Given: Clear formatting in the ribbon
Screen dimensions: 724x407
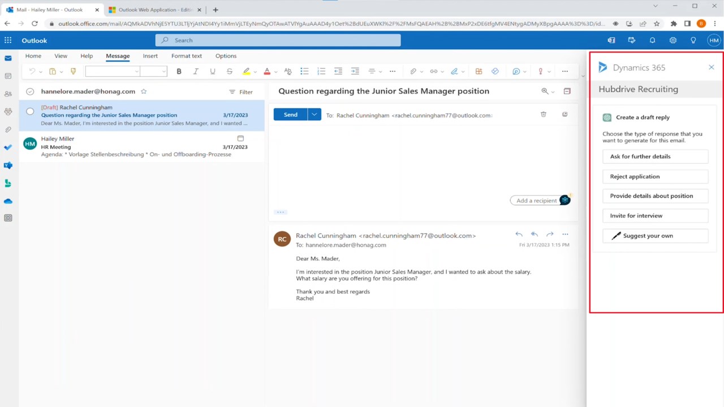Looking at the screenshot, I should pos(287,71).
